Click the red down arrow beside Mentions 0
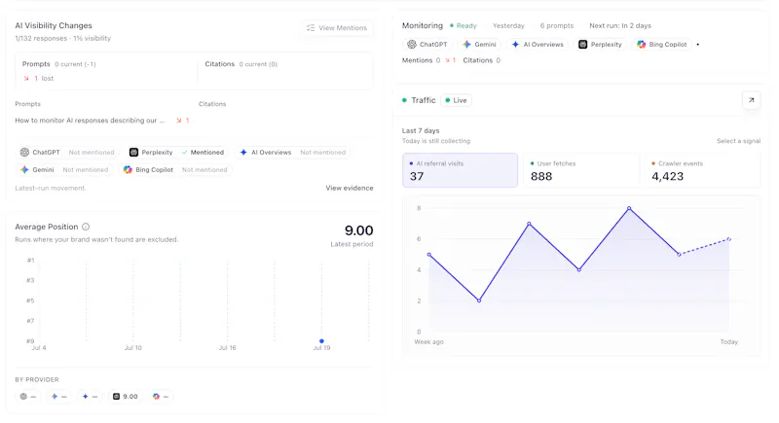Image resolution: width=779 pixels, height=423 pixels. [447, 60]
